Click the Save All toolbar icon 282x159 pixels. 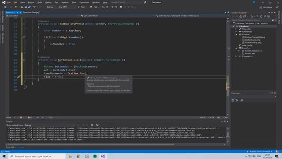click(30, 7)
